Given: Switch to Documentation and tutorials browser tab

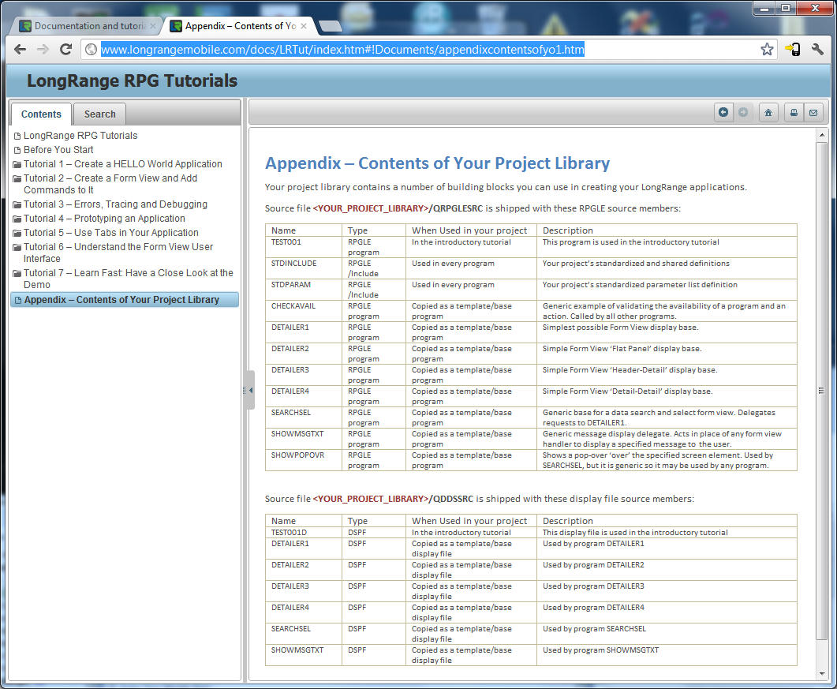Looking at the screenshot, I should point(85,25).
